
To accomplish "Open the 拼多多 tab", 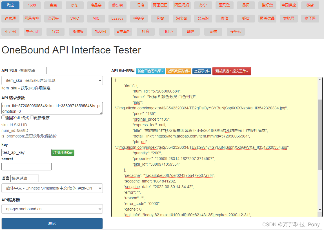I will [x=139, y=18].
